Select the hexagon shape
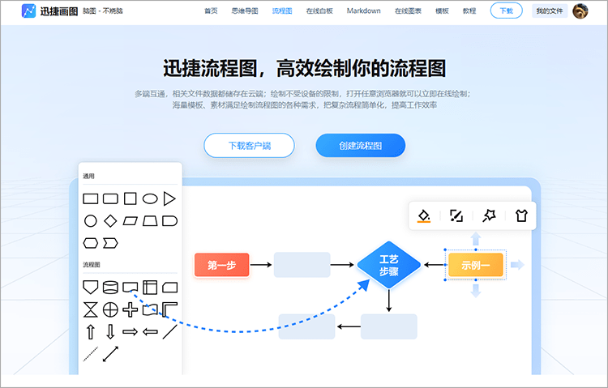 point(91,242)
